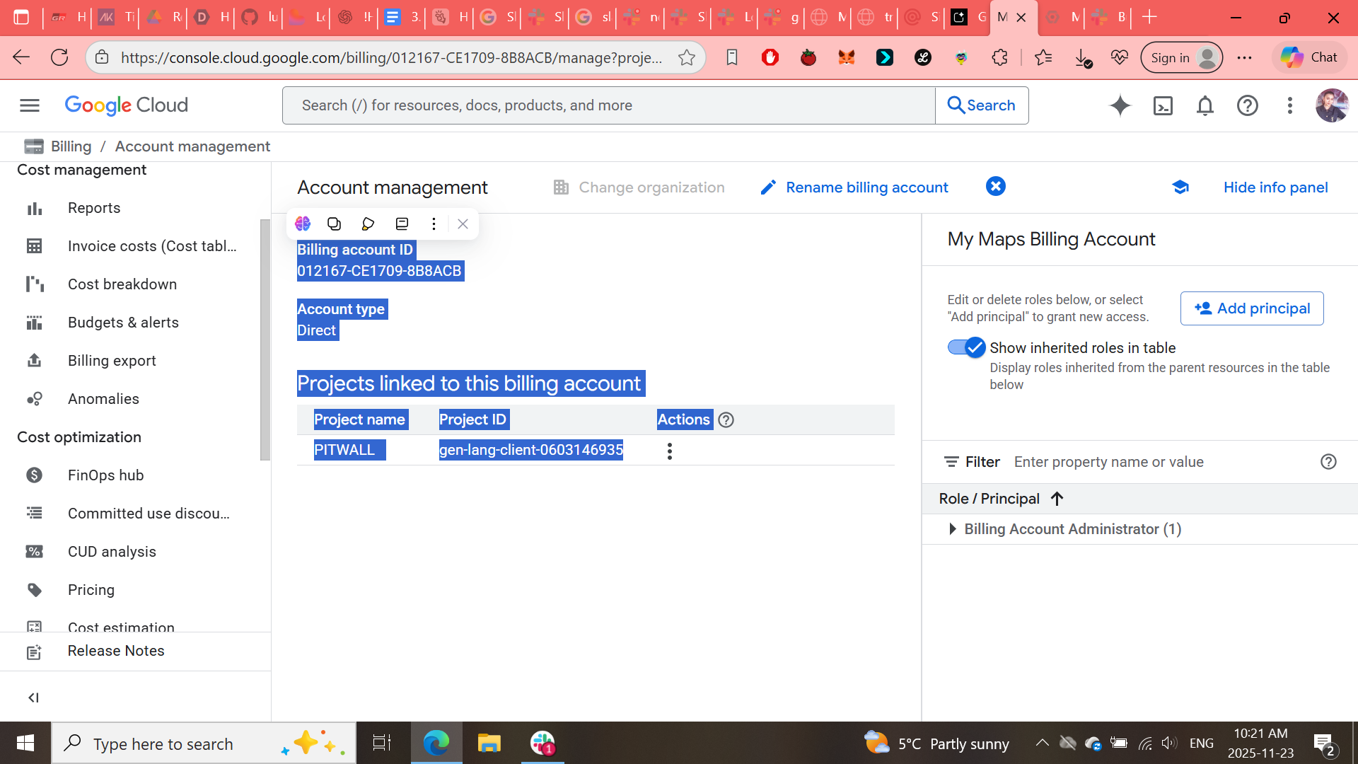Open the main hamburger navigation menu
The width and height of the screenshot is (1358, 764).
click(30, 105)
